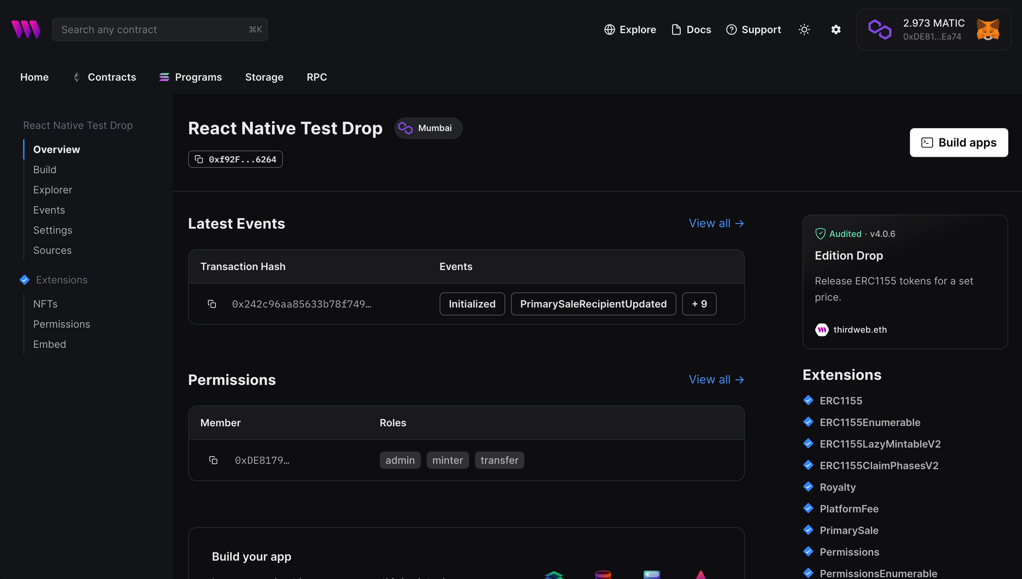This screenshot has height=579, width=1022.
Task: Click the contract search field
Action: coord(160,29)
